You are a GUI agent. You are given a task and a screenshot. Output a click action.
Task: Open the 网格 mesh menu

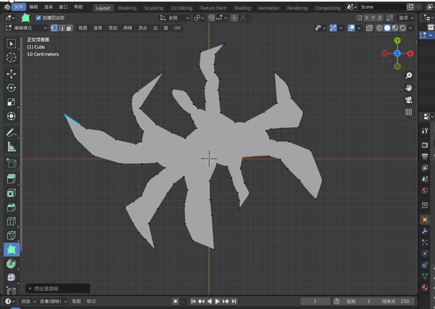point(128,28)
